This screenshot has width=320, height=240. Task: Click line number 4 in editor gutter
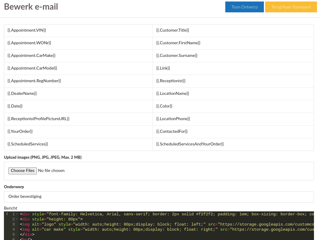click(x=14, y=229)
